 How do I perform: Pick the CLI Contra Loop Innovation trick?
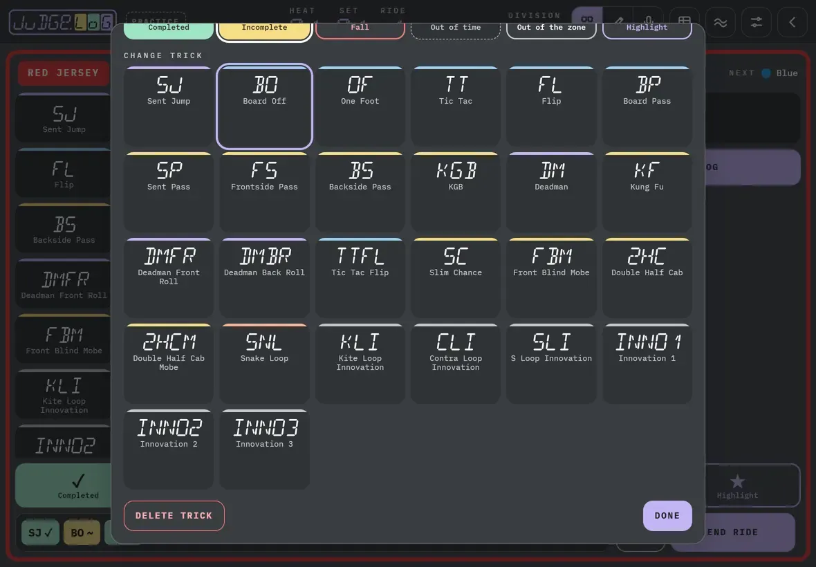[x=456, y=364]
